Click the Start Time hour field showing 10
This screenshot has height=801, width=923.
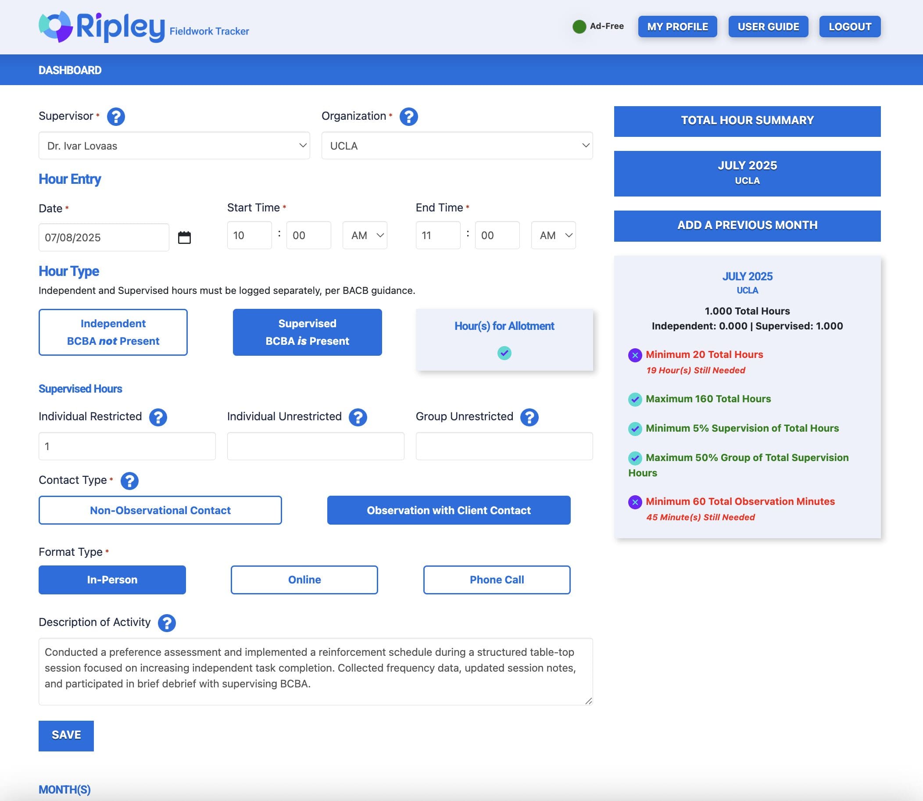point(250,235)
